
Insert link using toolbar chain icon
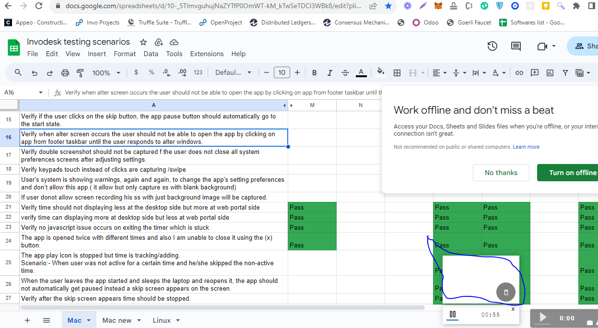click(x=519, y=73)
